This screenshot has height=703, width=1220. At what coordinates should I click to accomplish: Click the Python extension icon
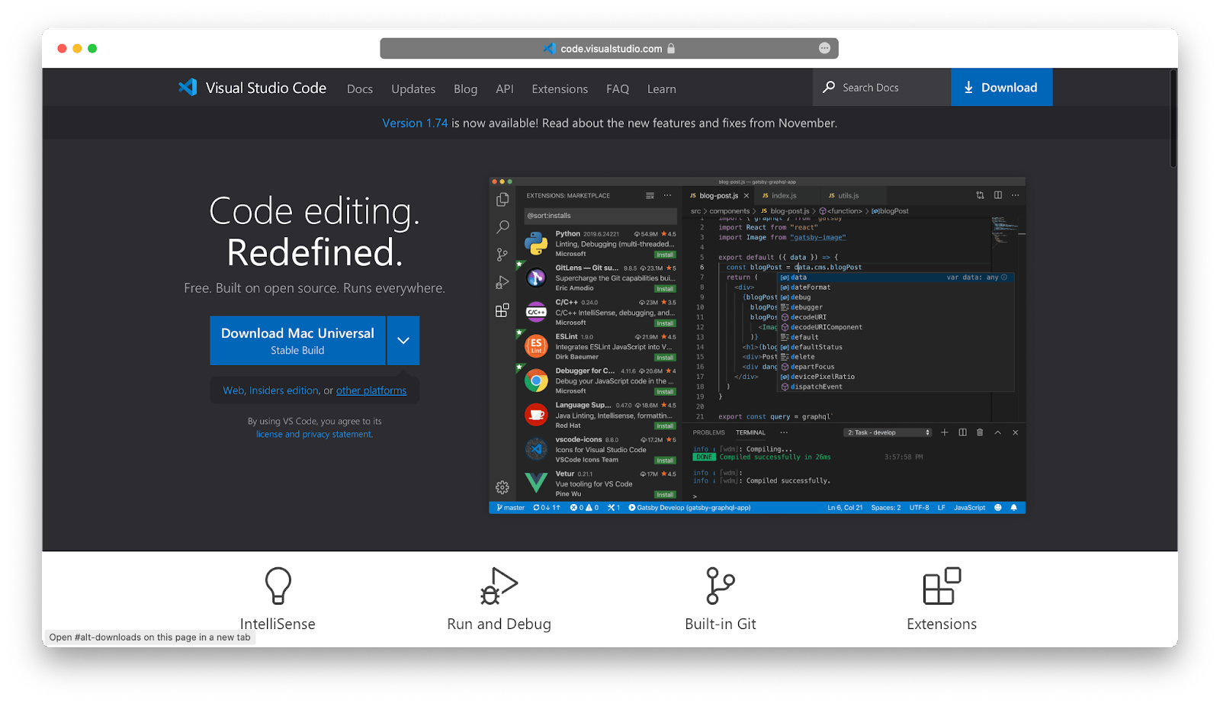pos(536,243)
